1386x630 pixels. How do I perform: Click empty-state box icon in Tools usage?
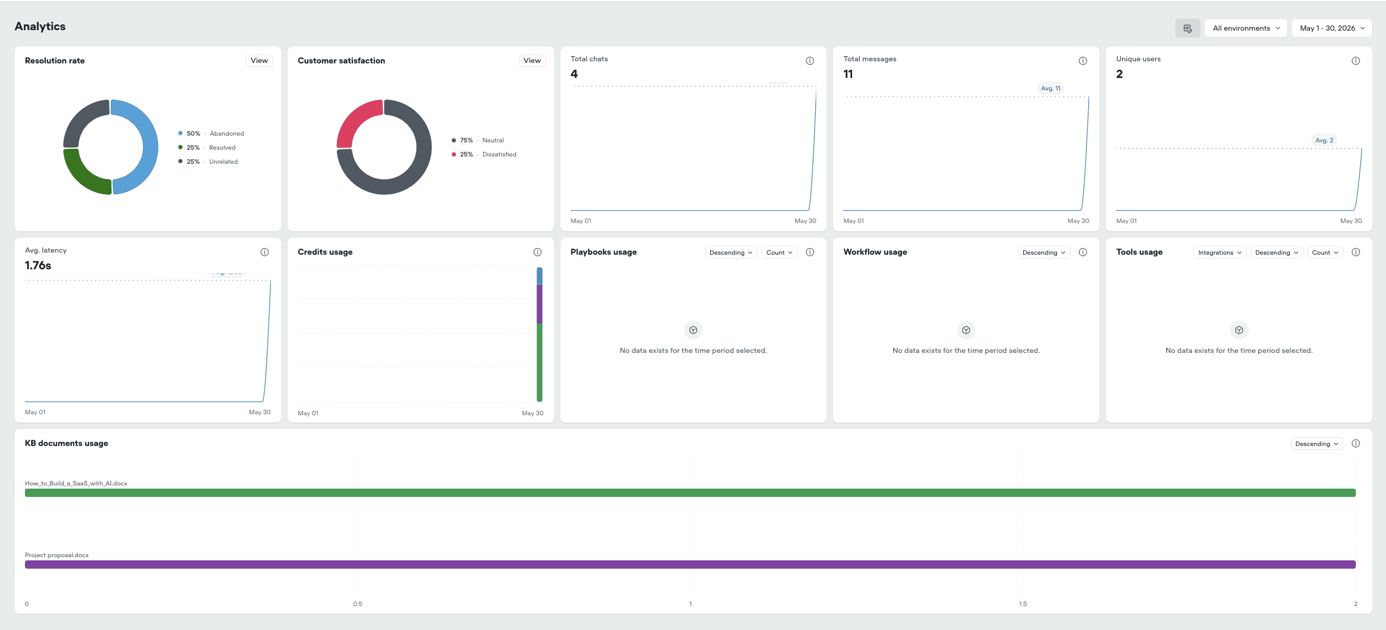click(x=1238, y=330)
